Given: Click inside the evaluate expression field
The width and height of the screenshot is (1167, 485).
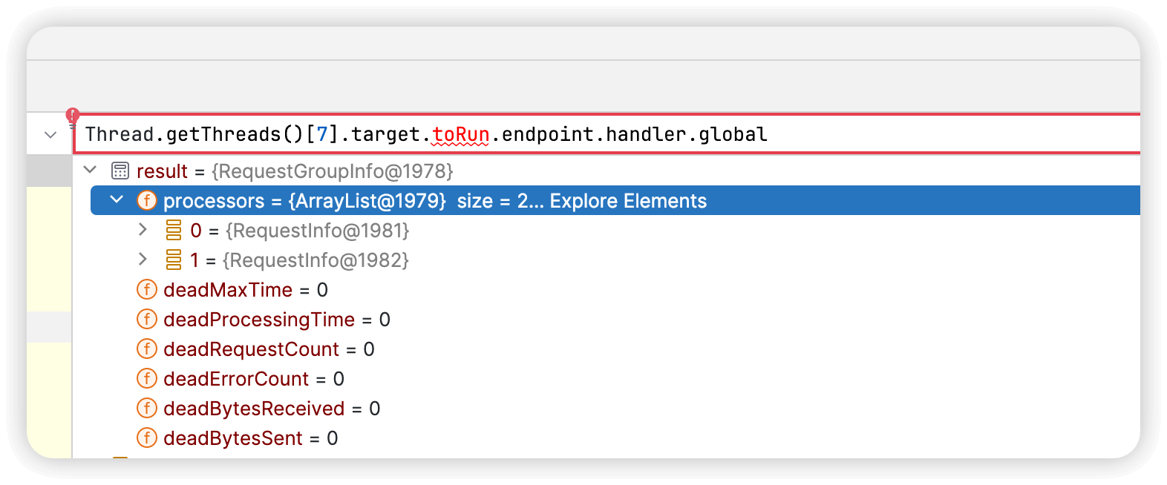Looking at the screenshot, I should click(x=607, y=134).
